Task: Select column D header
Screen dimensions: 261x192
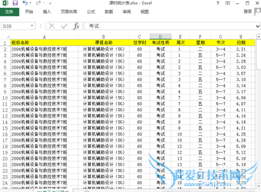Action: pyautogui.click(x=160, y=37)
